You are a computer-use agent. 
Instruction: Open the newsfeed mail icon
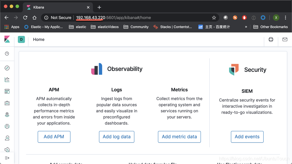point(285,39)
